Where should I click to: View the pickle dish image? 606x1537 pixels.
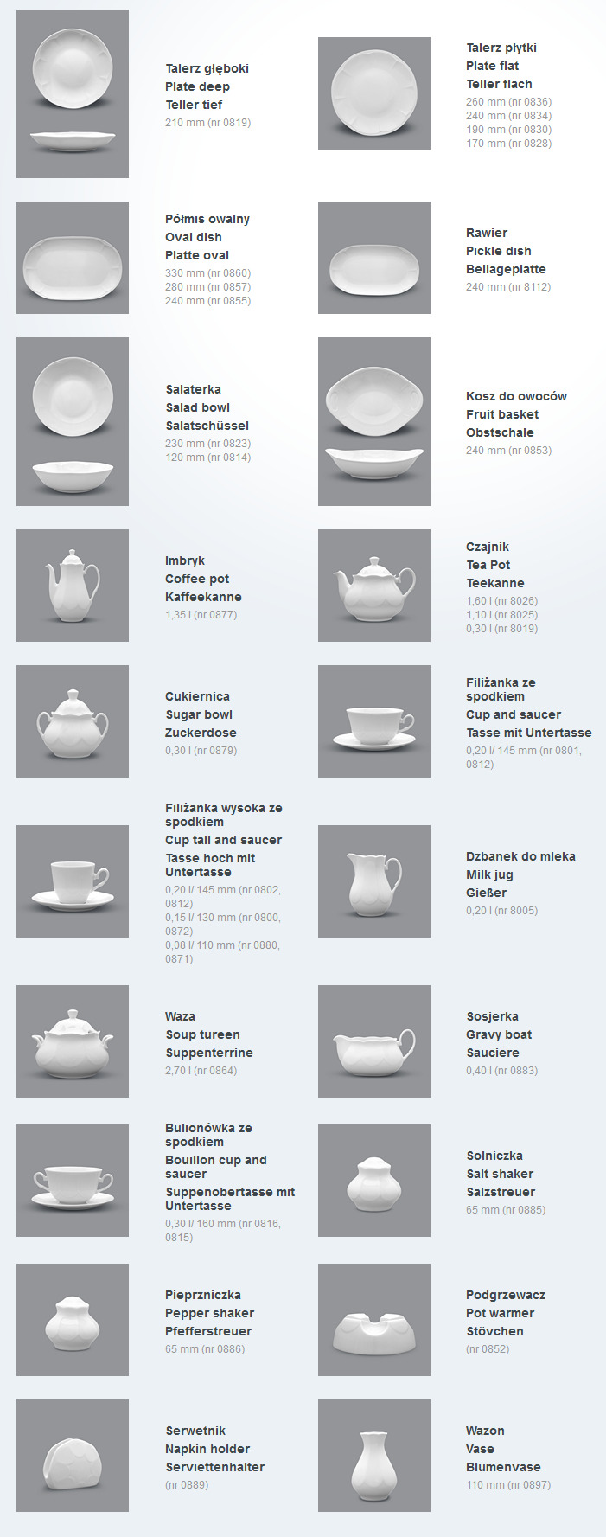pyautogui.click(x=374, y=258)
